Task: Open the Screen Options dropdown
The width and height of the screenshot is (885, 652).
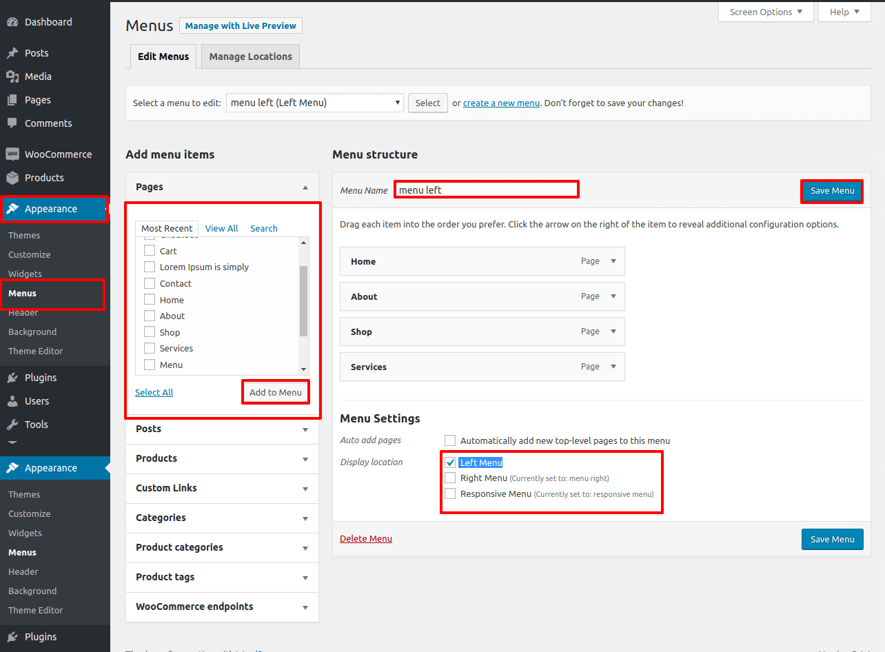Action: point(766,12)
